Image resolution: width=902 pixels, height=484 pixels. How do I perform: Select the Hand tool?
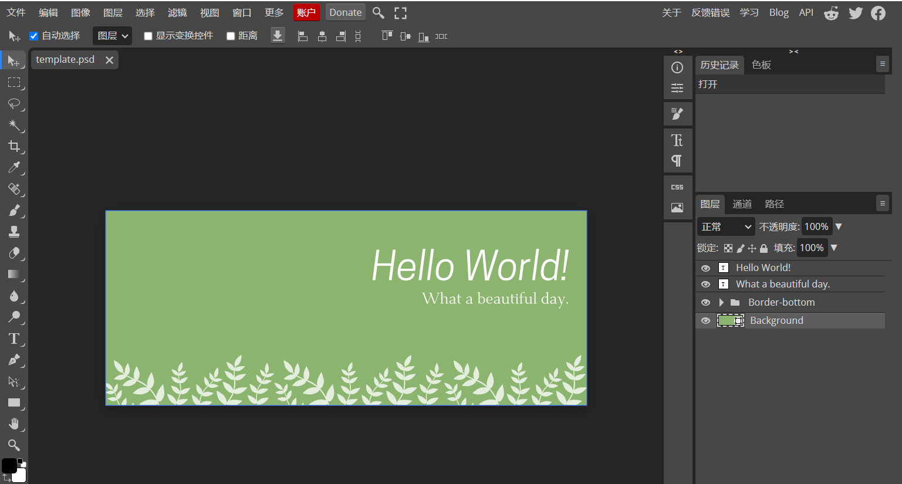(x=14, y=424)
